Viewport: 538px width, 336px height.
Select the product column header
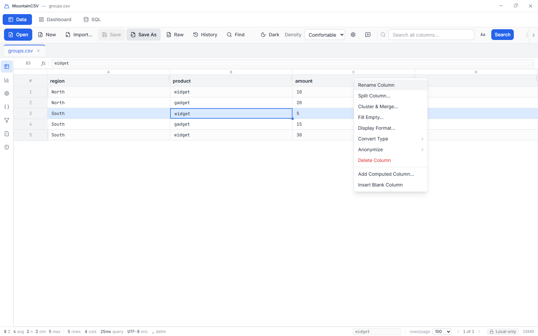pyautogui.click(x=231, y=81)
